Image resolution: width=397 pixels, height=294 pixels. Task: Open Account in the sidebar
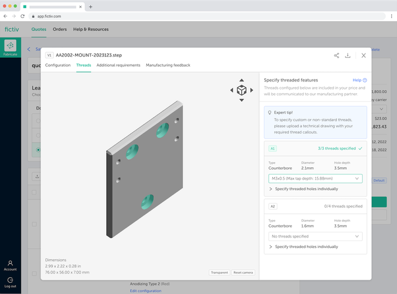10,265
